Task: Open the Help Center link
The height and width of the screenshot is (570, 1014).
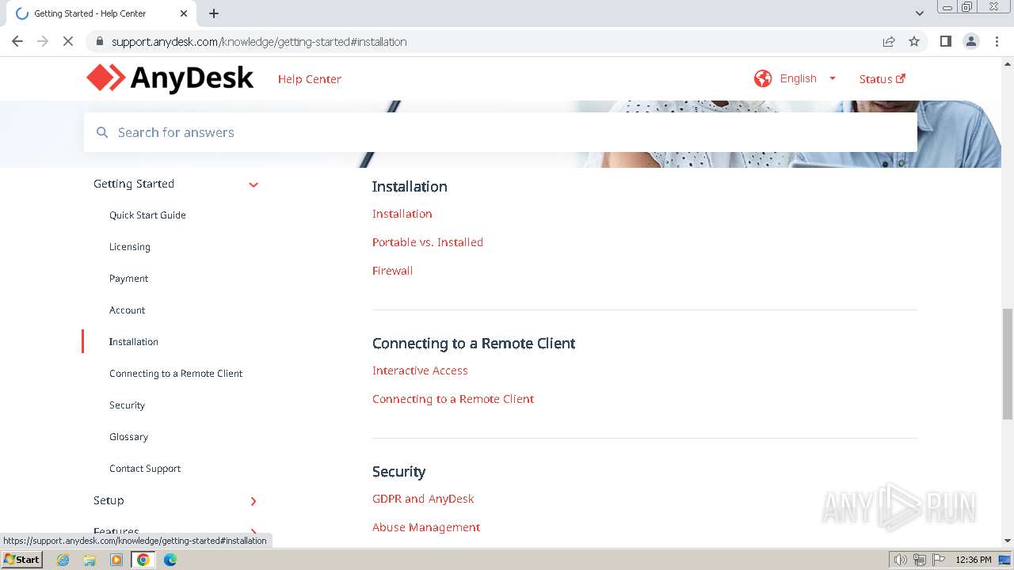Action: [x=310, y=79]
